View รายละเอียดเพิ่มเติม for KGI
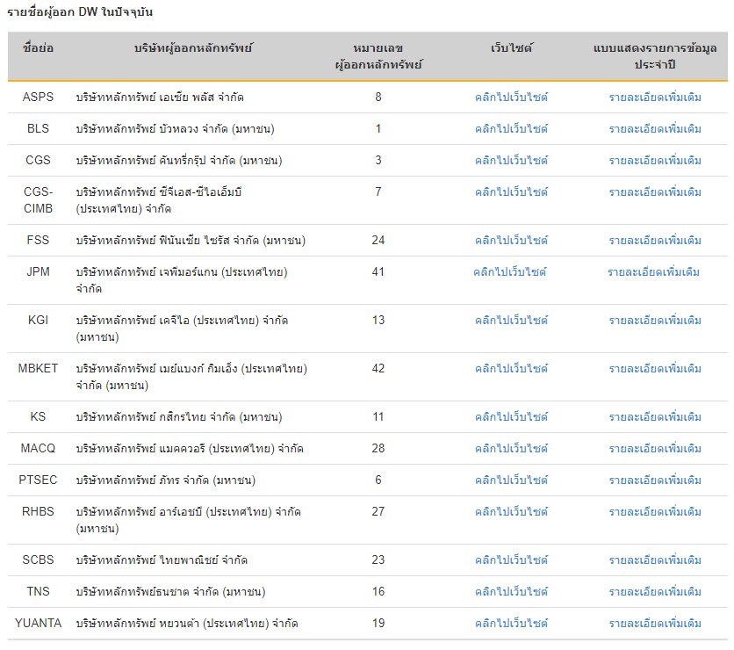Screen dimensions: 734x650 click(x=655, y=321)
